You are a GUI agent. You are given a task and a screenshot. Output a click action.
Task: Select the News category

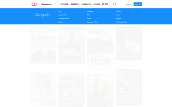[89, 19]
